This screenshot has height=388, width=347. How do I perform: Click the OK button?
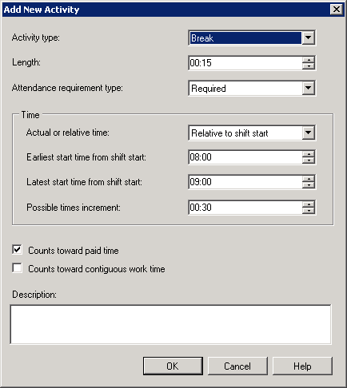173,366
